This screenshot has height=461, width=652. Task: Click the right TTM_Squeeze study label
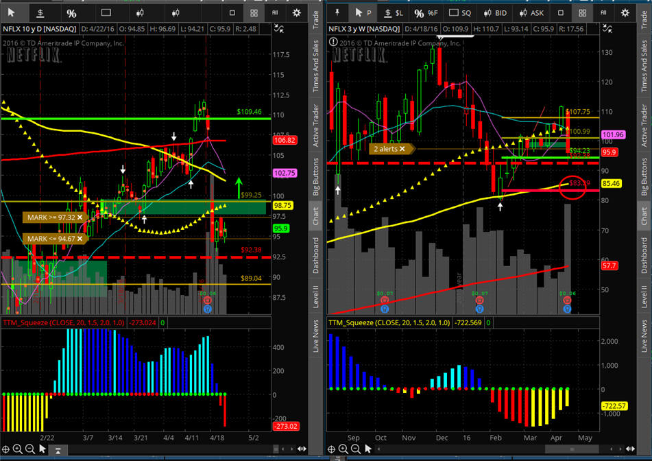click(x=389, y=322)
